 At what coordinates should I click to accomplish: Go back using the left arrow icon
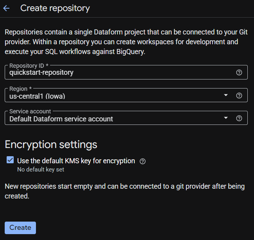click(x=6, y=8)
